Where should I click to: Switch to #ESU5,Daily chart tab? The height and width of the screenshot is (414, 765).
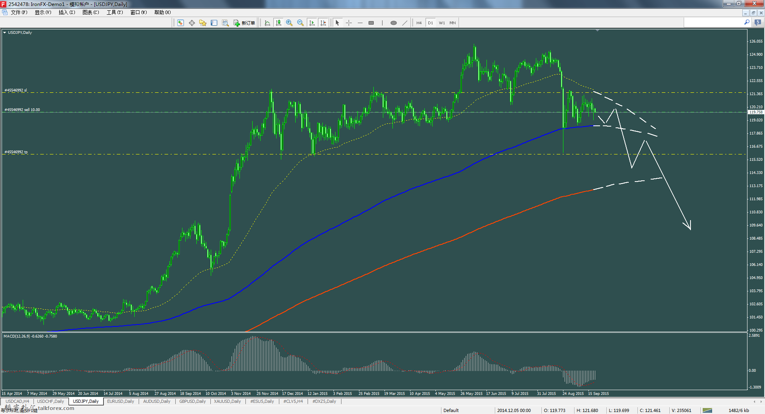pyautogui.click(x=262, y=401)
